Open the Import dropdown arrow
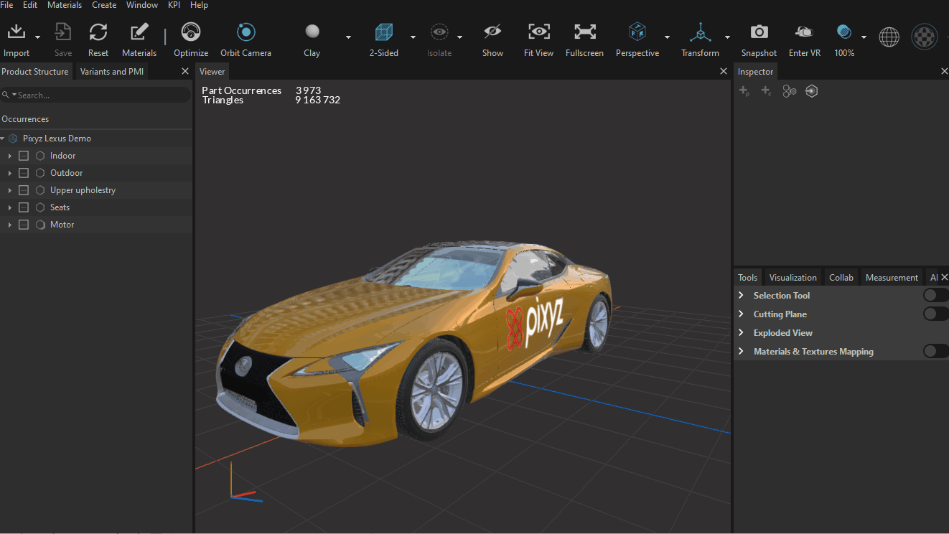The image size is (949, 534). [37, 37]
